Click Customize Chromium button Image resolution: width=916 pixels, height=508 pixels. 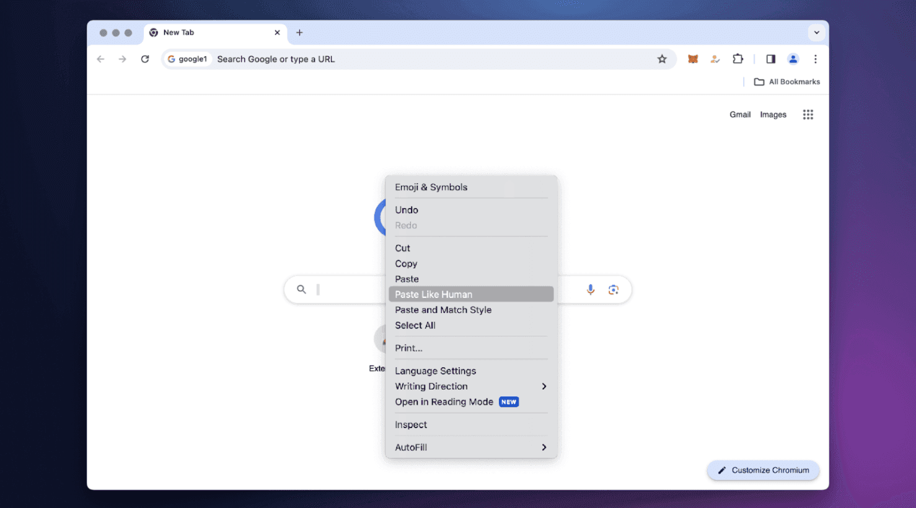pyautogui.click(x=763, y=470)
